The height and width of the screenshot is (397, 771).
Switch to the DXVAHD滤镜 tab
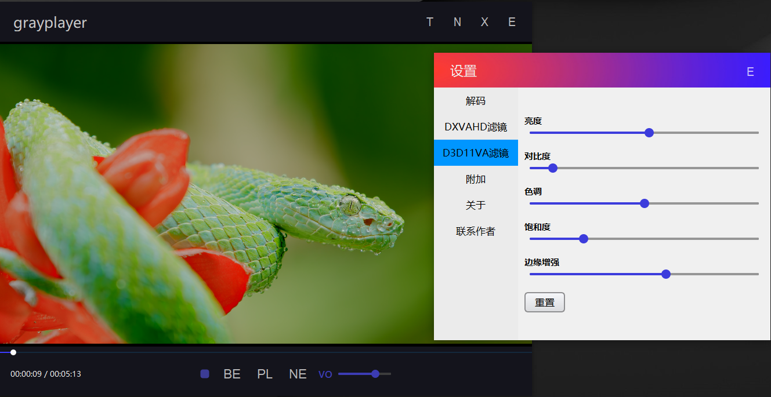tap(476, 126)
